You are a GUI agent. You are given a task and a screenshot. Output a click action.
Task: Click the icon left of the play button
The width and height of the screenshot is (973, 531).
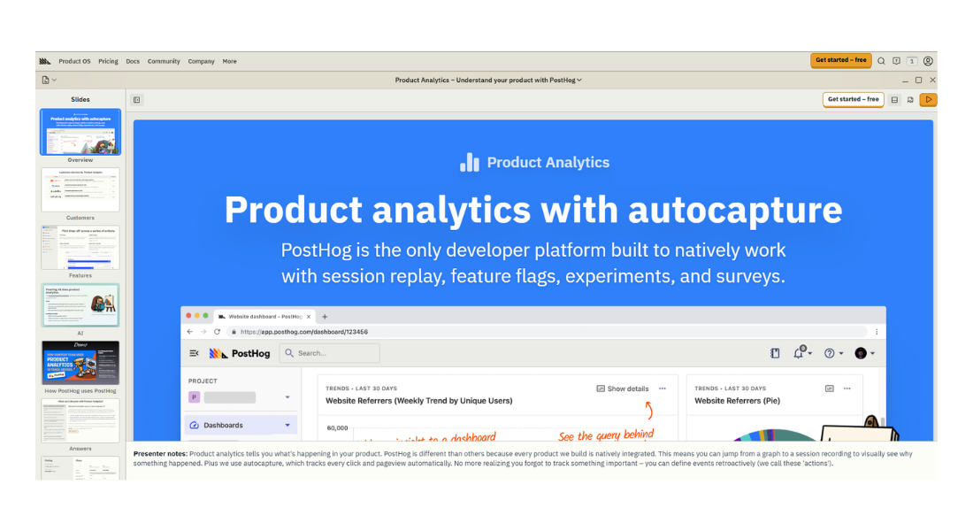[x=910, y=100]
